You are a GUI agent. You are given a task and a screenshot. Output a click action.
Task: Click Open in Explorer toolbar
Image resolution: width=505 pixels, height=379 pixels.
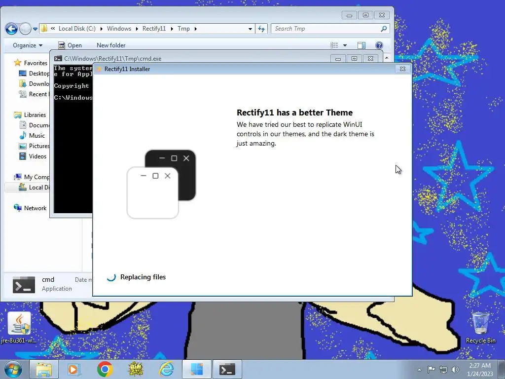click(70, 45)
